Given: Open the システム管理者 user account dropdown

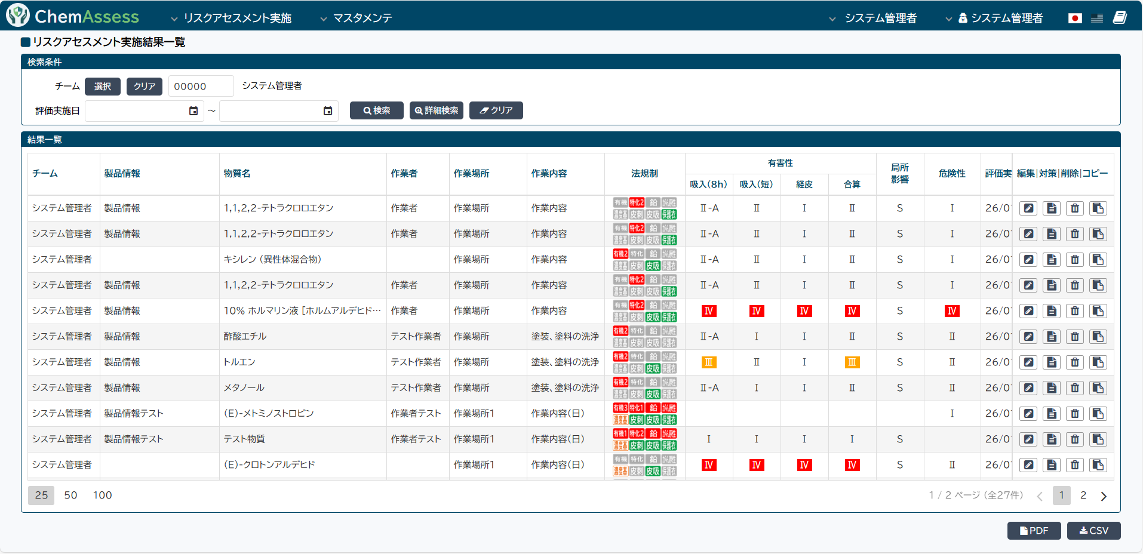Looking at the screenshot, I should pos(1000,19).
